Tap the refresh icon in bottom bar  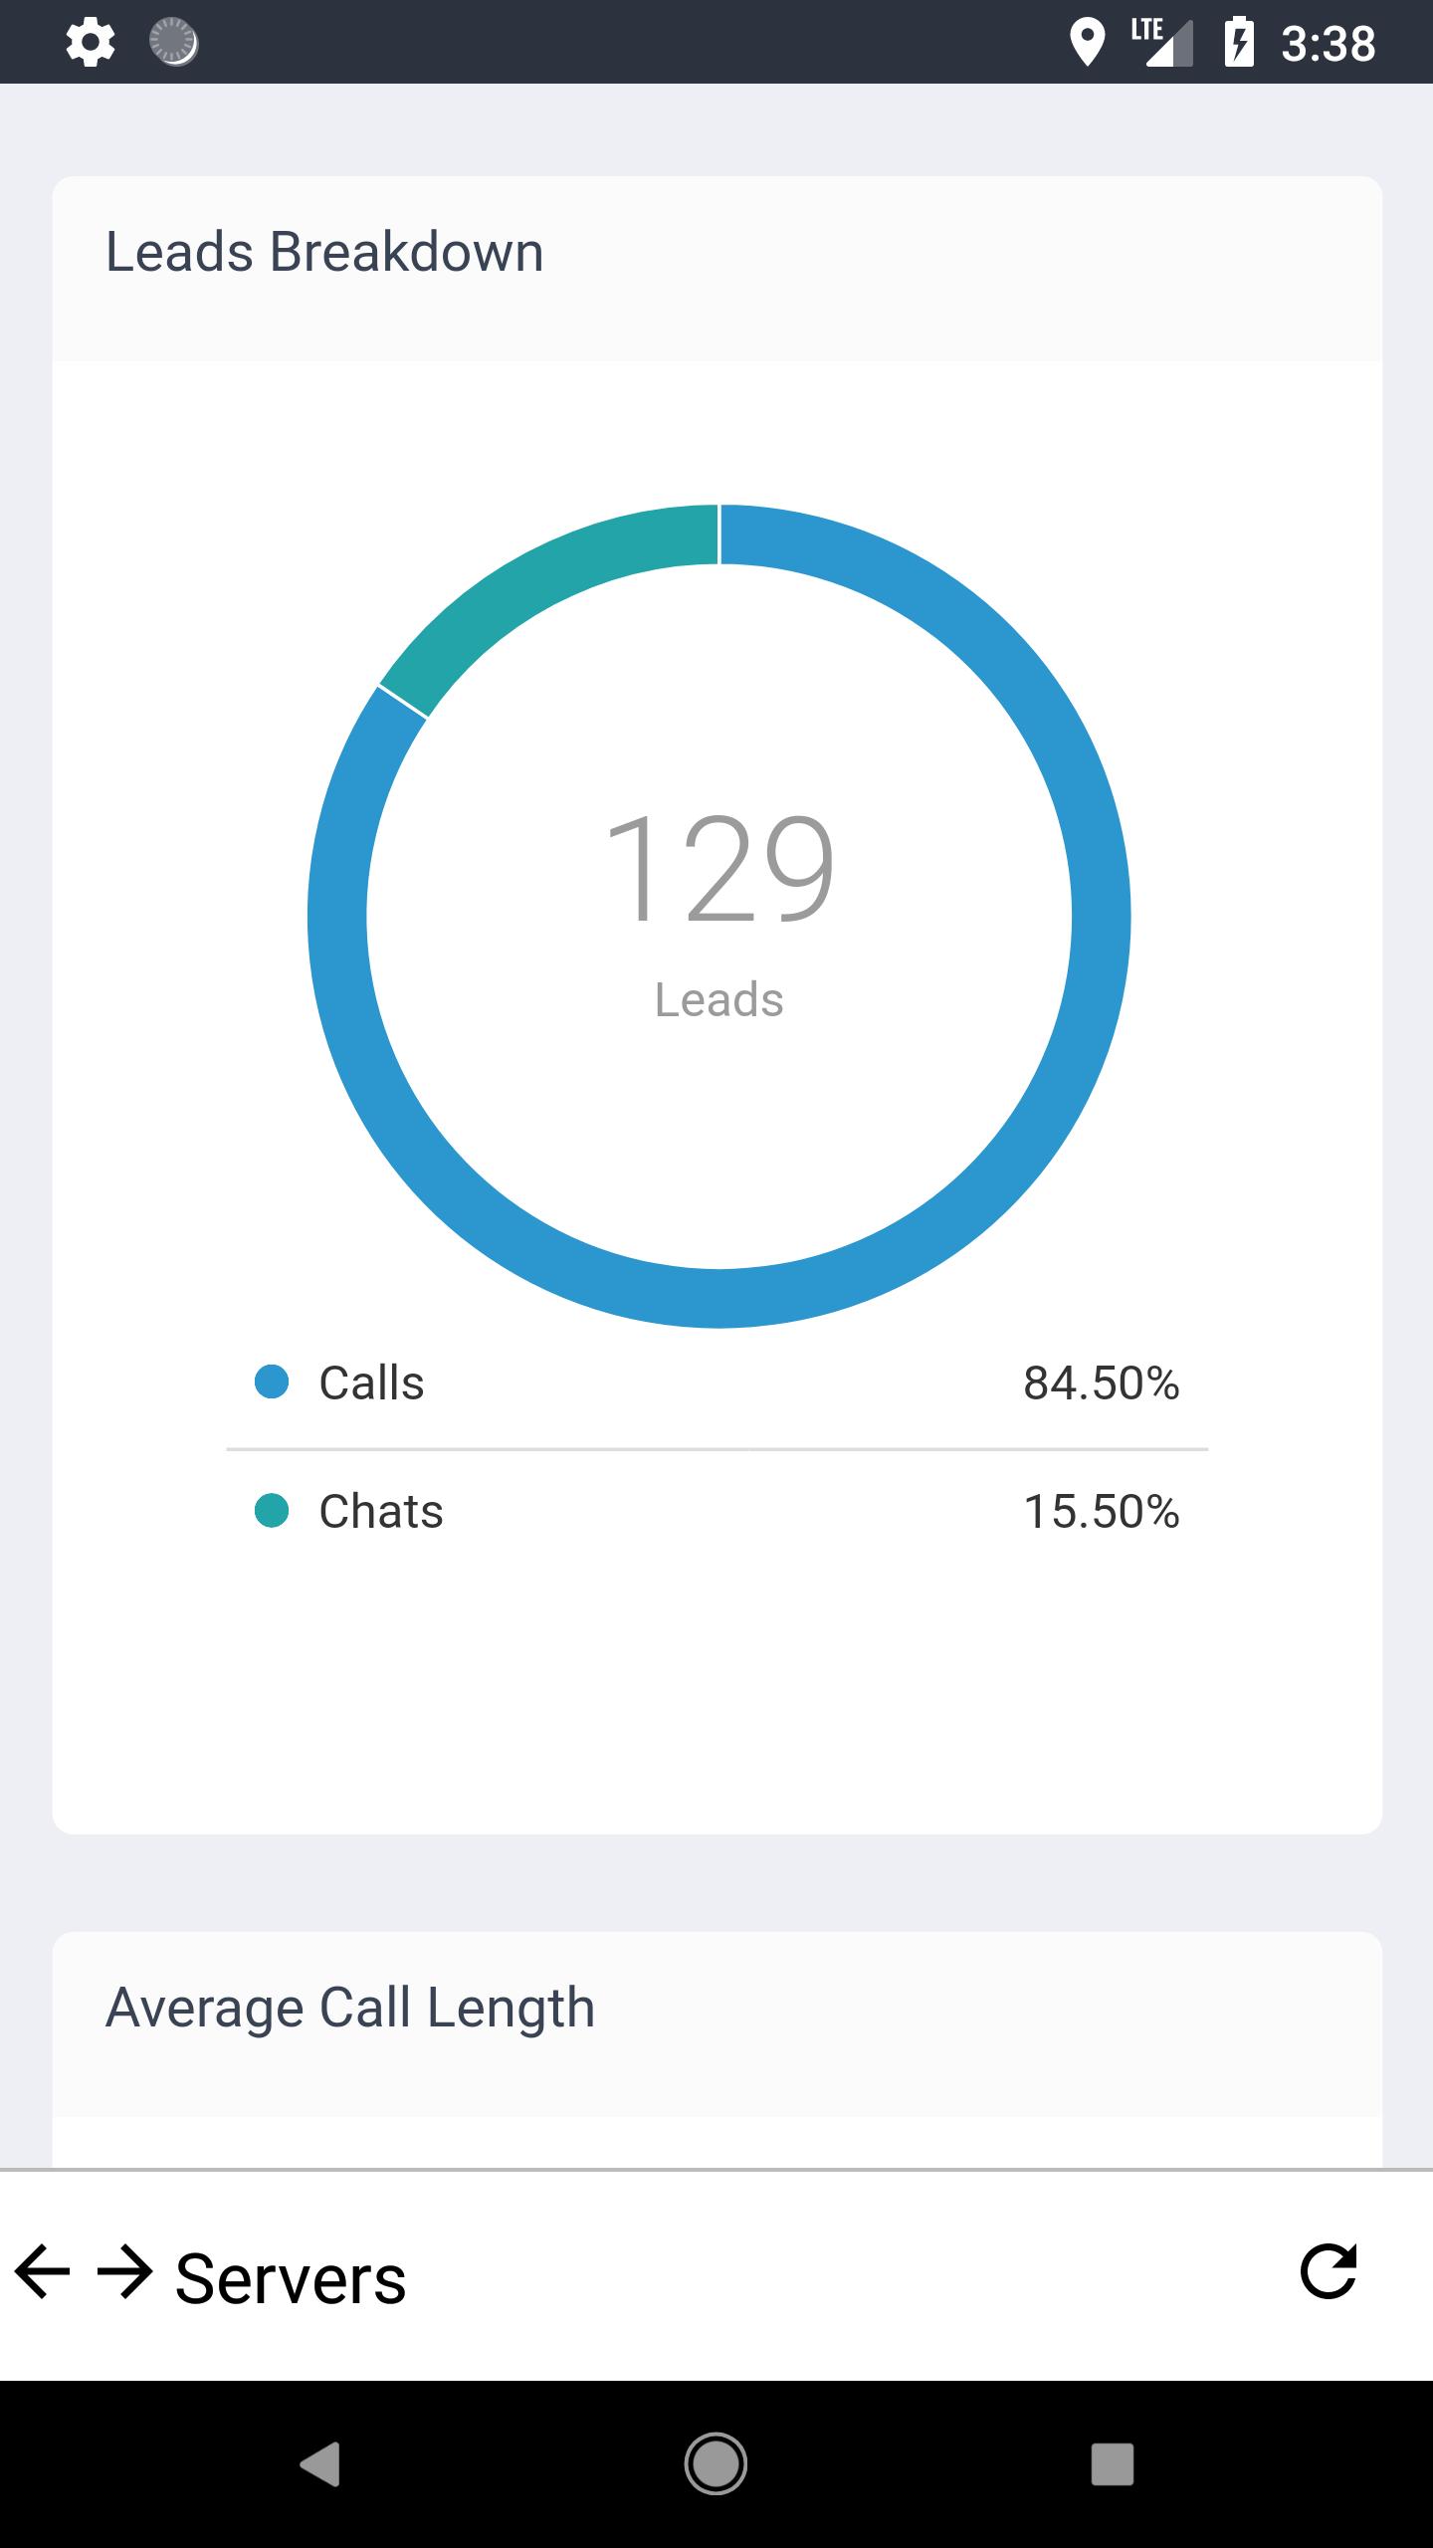1329,2271
